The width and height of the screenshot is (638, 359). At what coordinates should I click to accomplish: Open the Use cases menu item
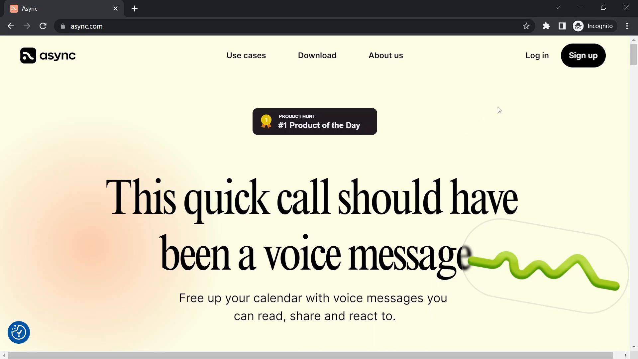246,55
